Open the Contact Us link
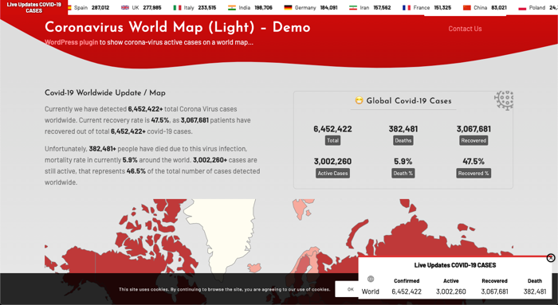Image resolution: width=558 pixels, height=305 pixels. click(x=465, y=29)
